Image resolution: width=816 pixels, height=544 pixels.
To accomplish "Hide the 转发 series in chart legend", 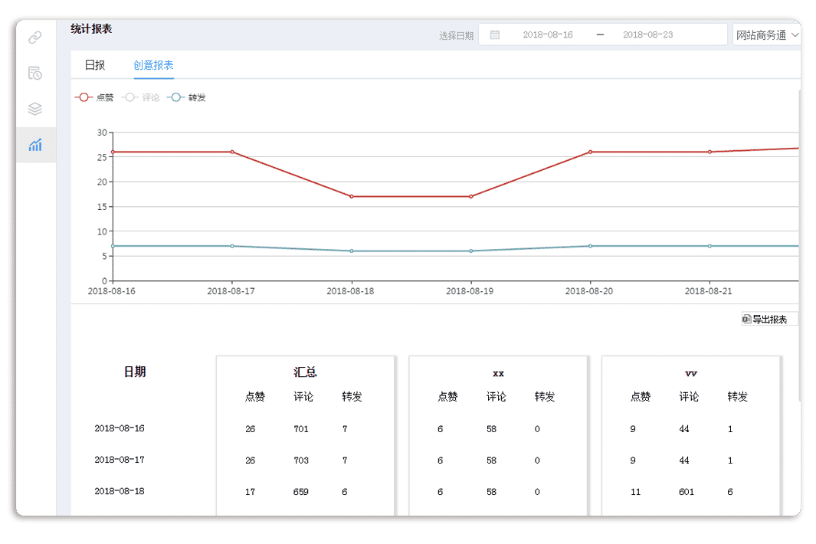I will 187,97.
